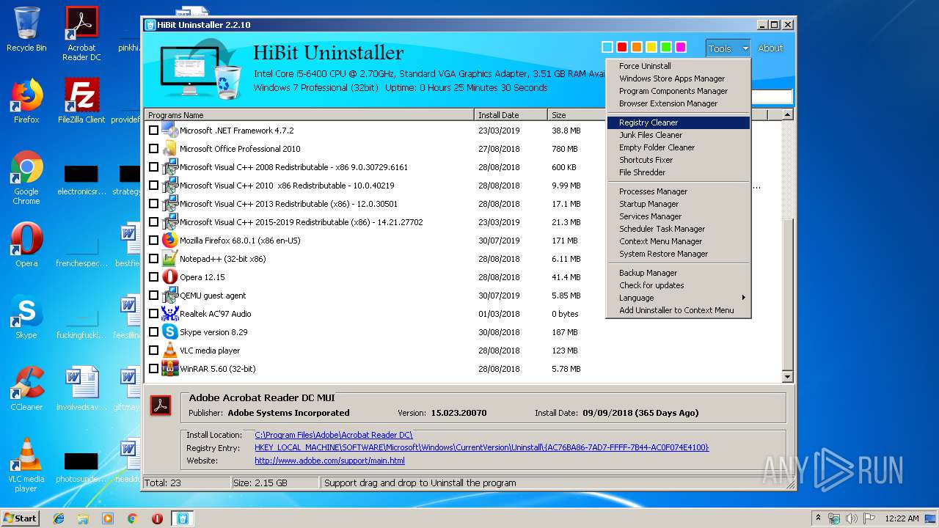The height and width of the screenshot is (528, 939).
Task: Tick the WinRAR 5.60 (32-bit) checkbox
Action: coord(153,368)
